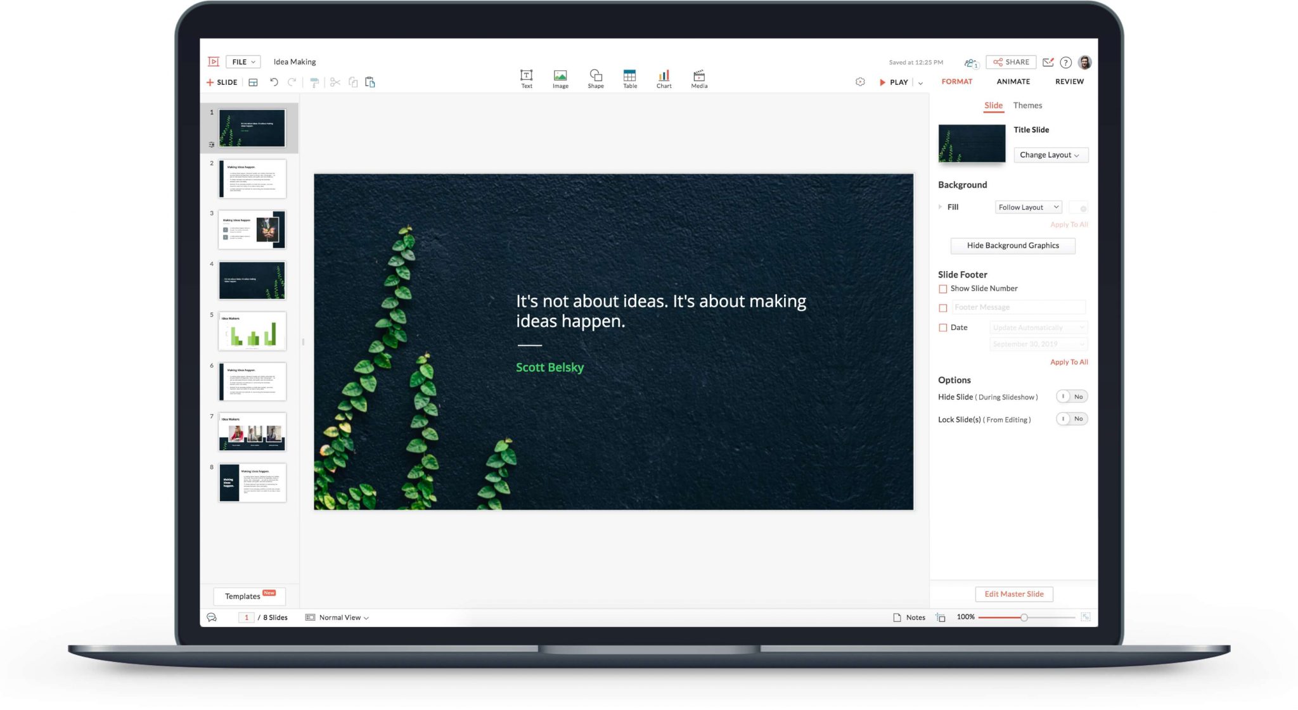Switch to the Animate tab

pyautogui.click(x=1013, y=81)
